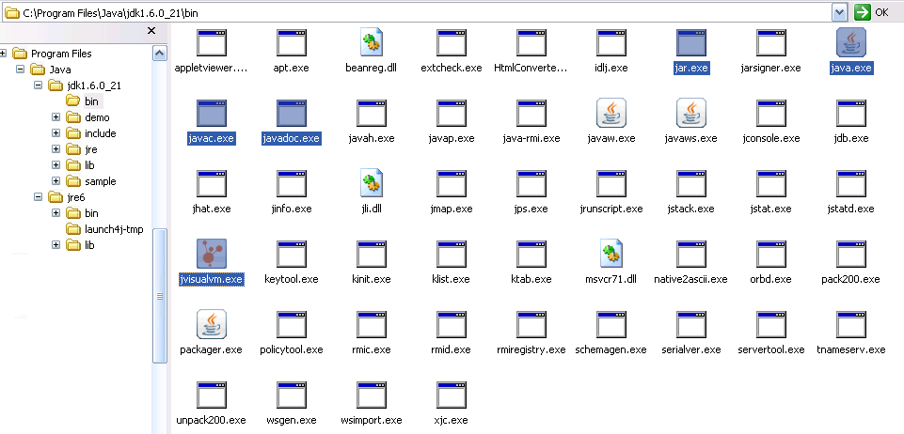Collapse the Java folder tree node
This screenshot has height=434, width=904.
tap(21, 70)
